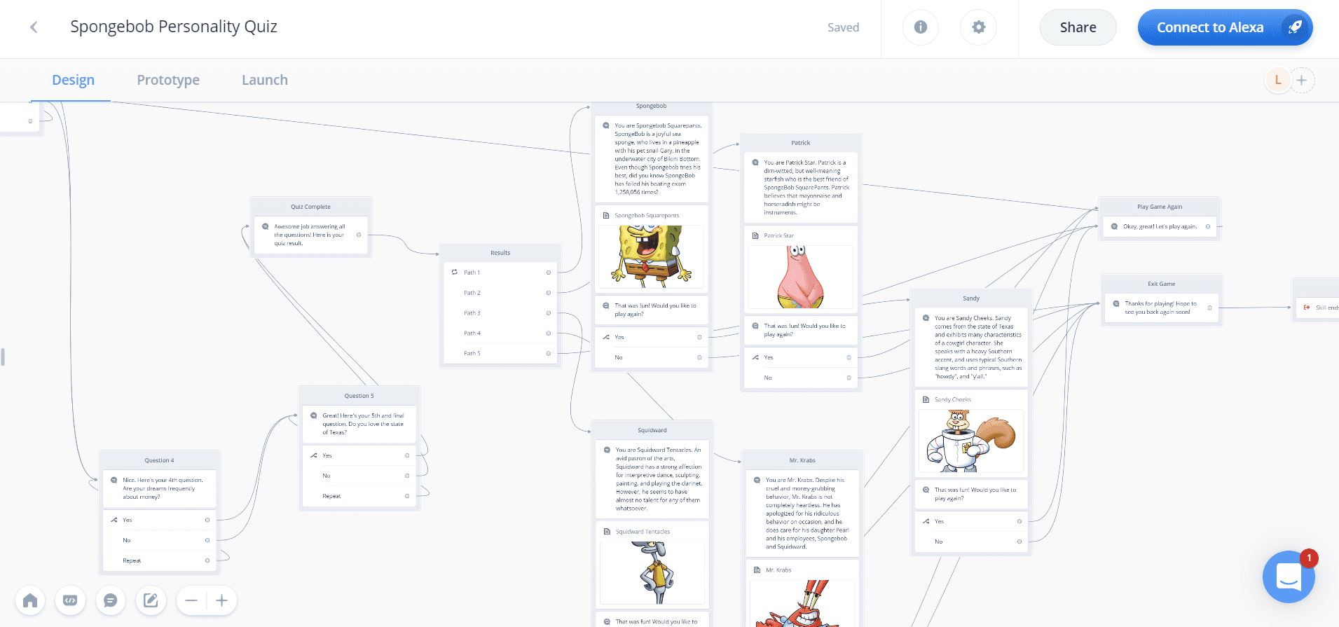Image resolution: width=1339 pixels, height=627 pixels.
Task: Open the settings gear icon
Action: tap(979, 27)
